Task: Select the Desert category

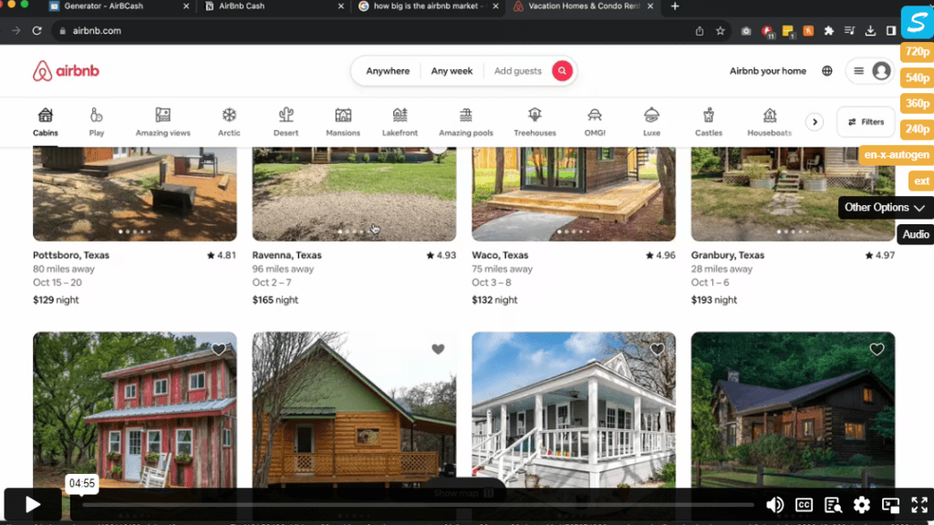Action: pos(285,122)
